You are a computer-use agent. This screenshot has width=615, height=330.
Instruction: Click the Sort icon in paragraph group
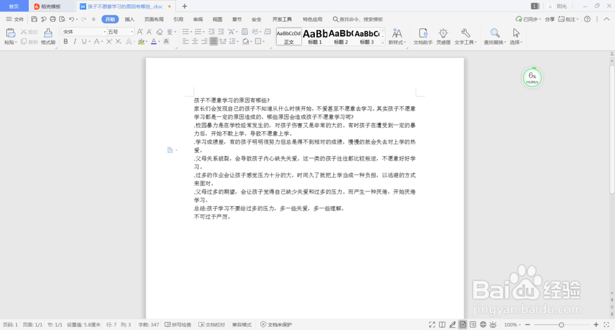[x=244, y=32]
